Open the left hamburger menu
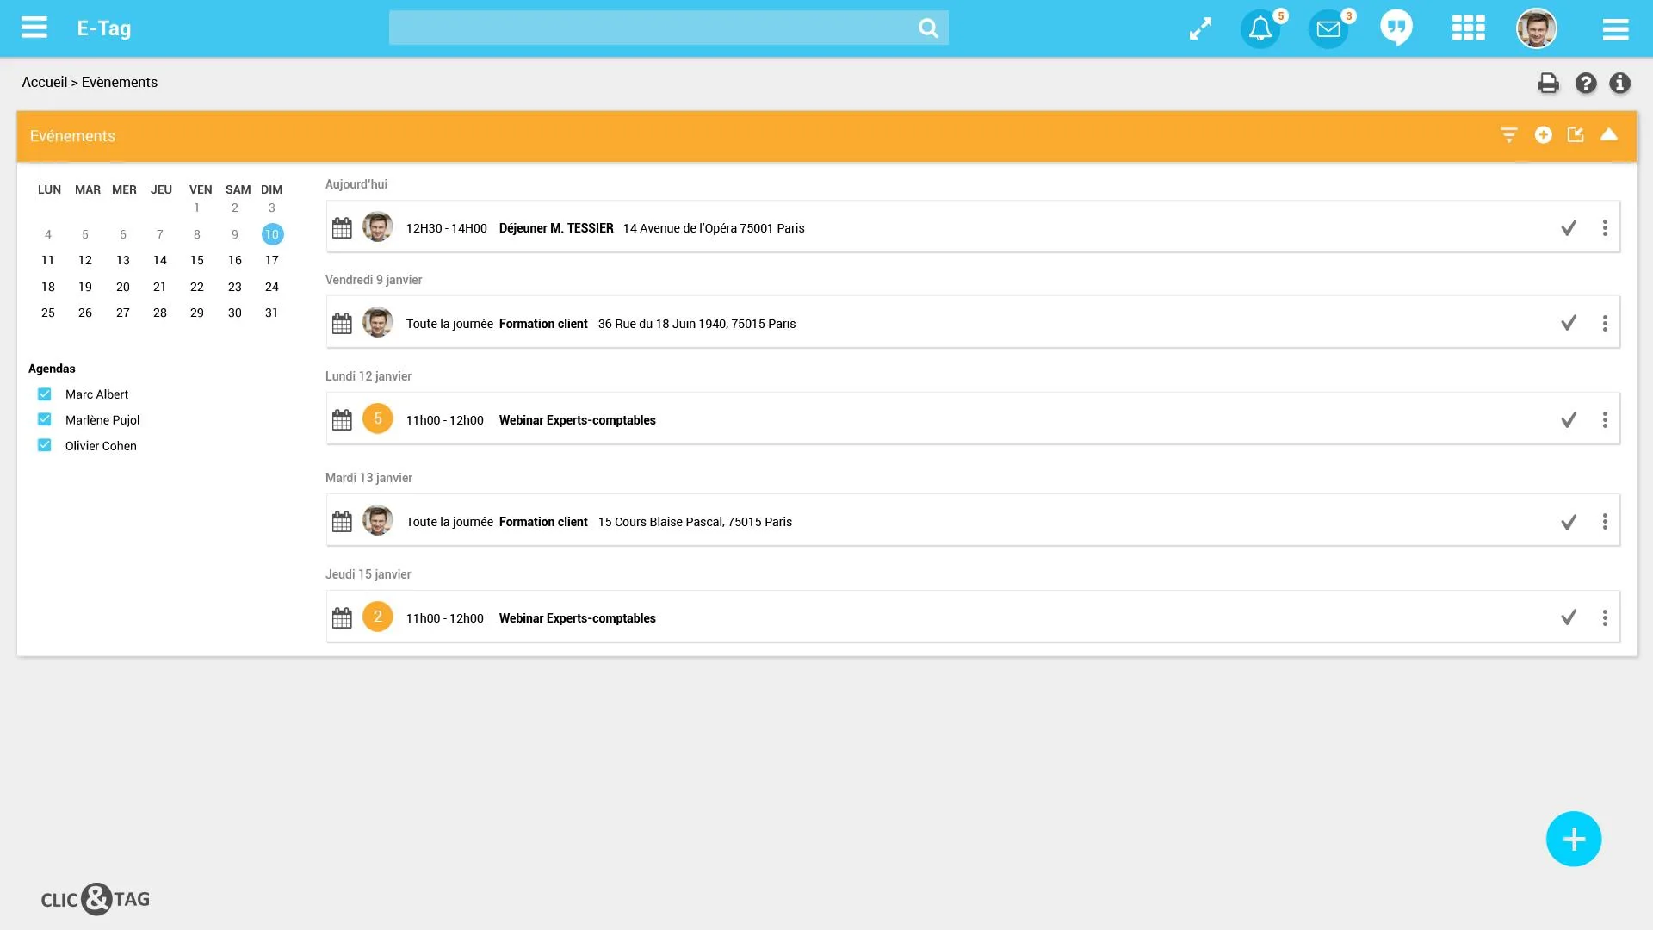The image size is (1653, 930). [x=34, y=28]
